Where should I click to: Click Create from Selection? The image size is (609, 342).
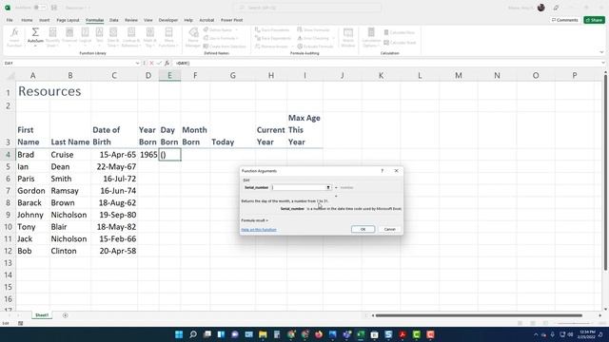point(225,47)
